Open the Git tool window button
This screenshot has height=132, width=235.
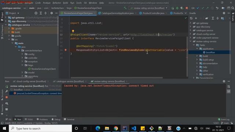pos(8,119)
